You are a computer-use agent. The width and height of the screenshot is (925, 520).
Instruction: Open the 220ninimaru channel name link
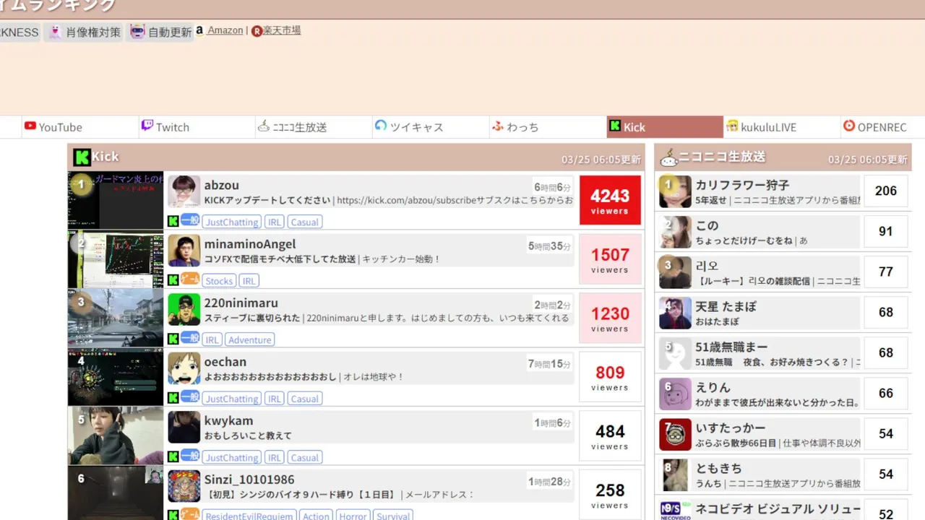pyautogui.click(x=241, y=303)
